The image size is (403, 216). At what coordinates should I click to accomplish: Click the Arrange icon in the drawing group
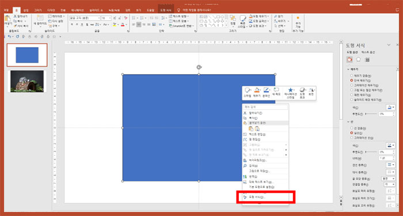point(233,18)
